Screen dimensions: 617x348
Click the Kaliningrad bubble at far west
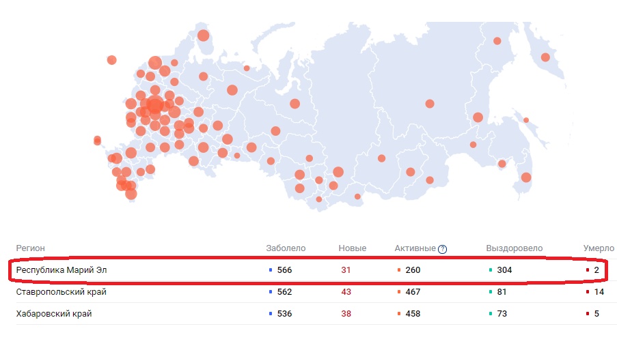pos(97,140)
